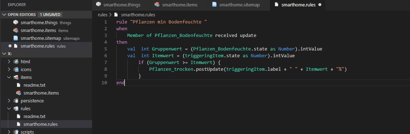Click the smarthome.items tab icon
Screen dimensions: 410x134
tap(157, 4)
